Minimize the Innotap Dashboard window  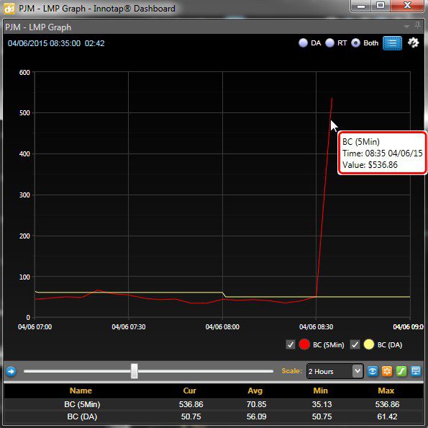[361, 6]
